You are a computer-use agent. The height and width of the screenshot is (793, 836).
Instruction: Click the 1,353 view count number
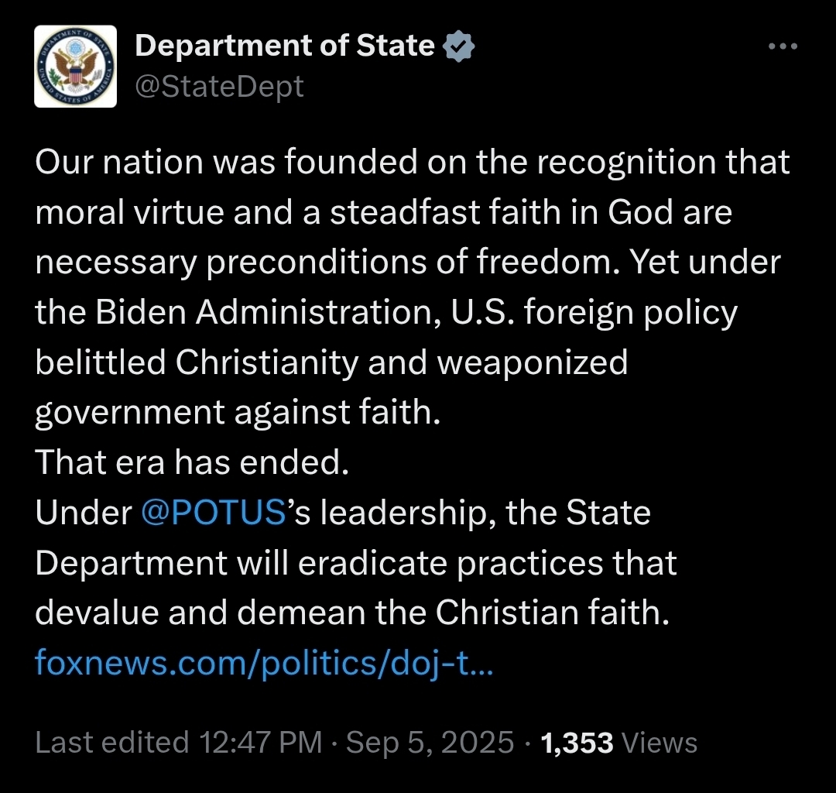pos(577,743)
